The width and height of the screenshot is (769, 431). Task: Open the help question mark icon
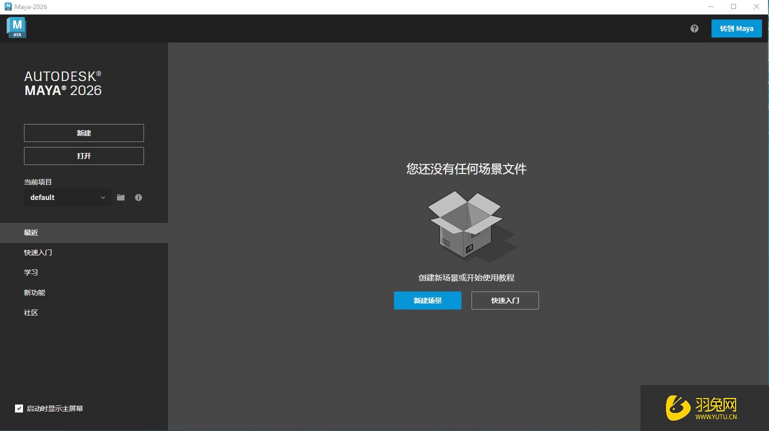click(694, 28)
